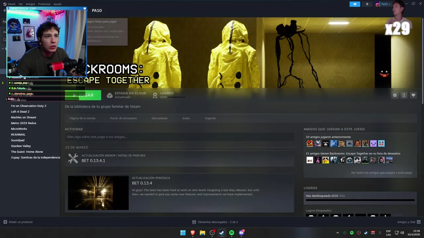Open game settings gear icon
The image size is (424, 238).
[395, 95]
